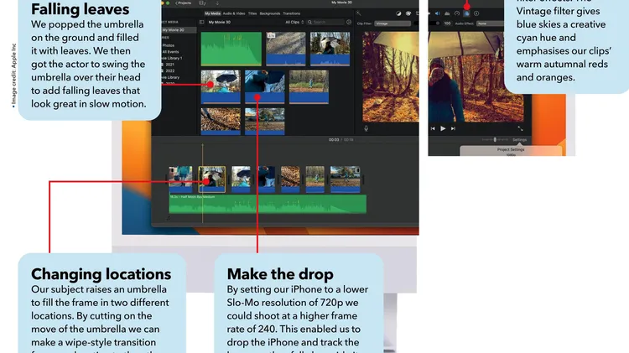The image size is (629, 353).
Task: Open the Clip Filter Vintage chooser
Action: click(x=392, y=23)
